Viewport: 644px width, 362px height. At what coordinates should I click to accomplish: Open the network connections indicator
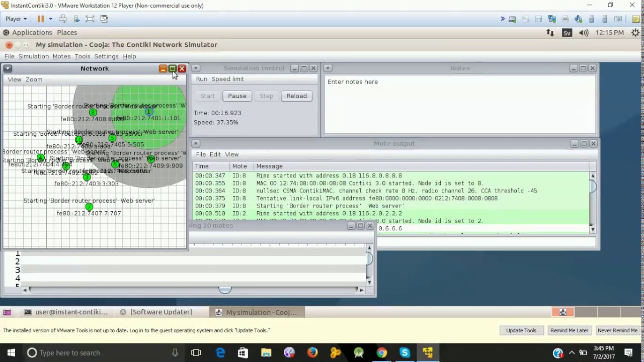(550, 32)
